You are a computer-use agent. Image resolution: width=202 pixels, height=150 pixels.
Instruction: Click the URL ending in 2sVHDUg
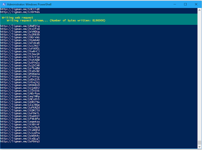coord(20,32)
